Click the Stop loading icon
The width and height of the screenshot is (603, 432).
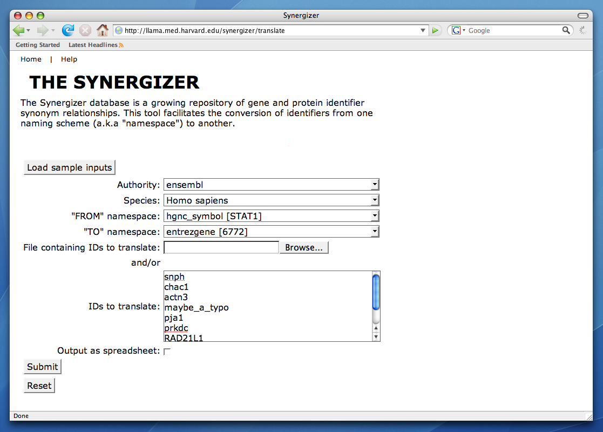click(85, 30)
